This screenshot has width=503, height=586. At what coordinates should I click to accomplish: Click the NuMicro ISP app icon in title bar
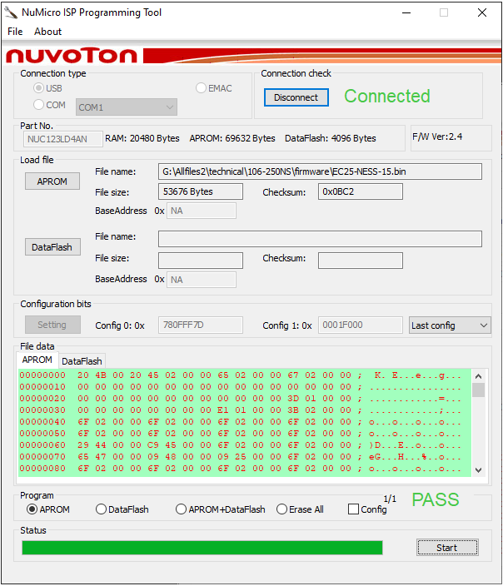click(x=11, y=12)
